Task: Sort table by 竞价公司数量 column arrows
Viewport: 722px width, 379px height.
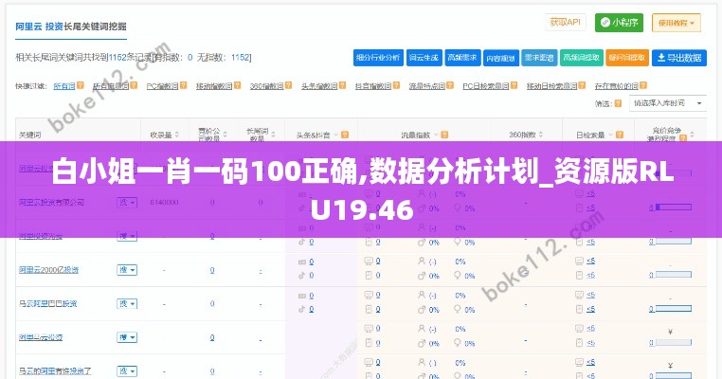Action: tap(226, 135)
